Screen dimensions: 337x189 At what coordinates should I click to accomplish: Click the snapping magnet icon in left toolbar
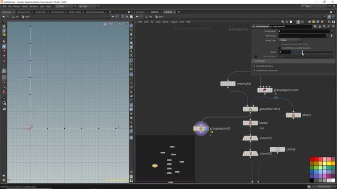point(4,92)
